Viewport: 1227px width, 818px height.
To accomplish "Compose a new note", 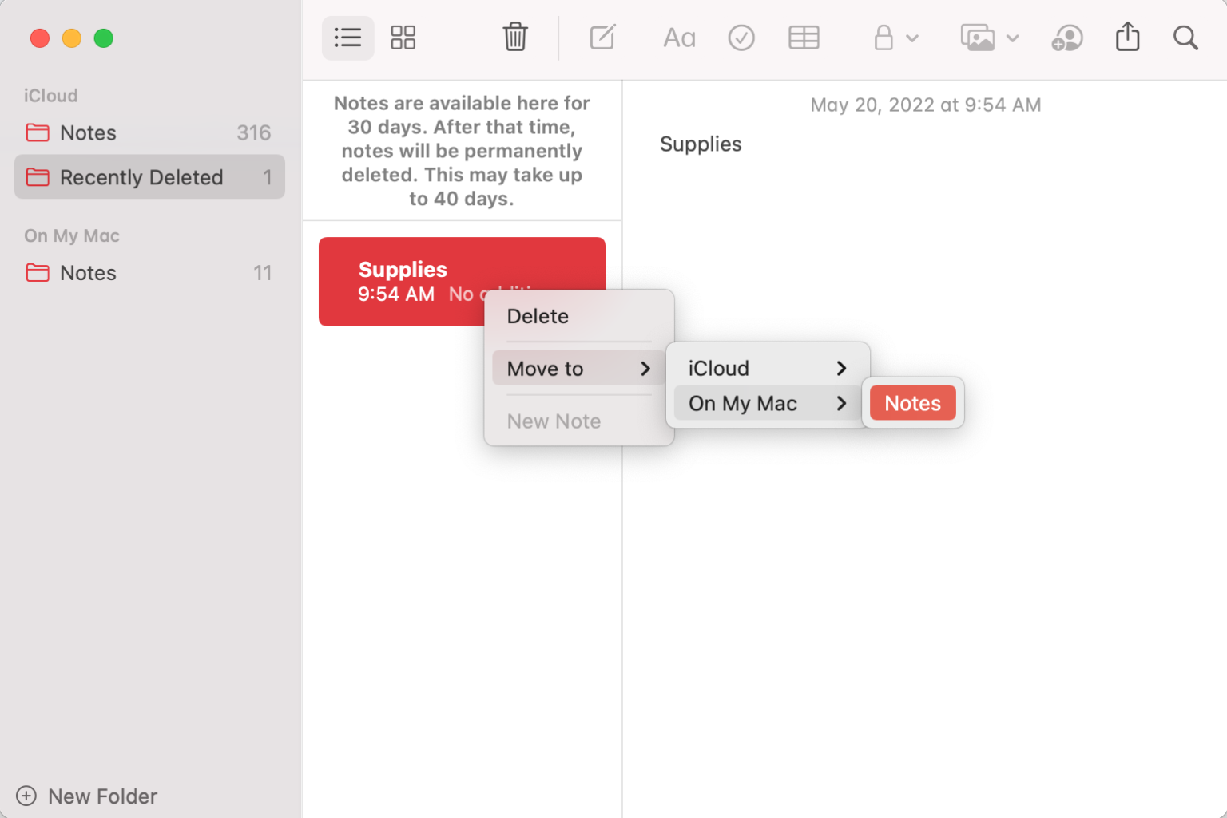I will click(x=602, y=38).
